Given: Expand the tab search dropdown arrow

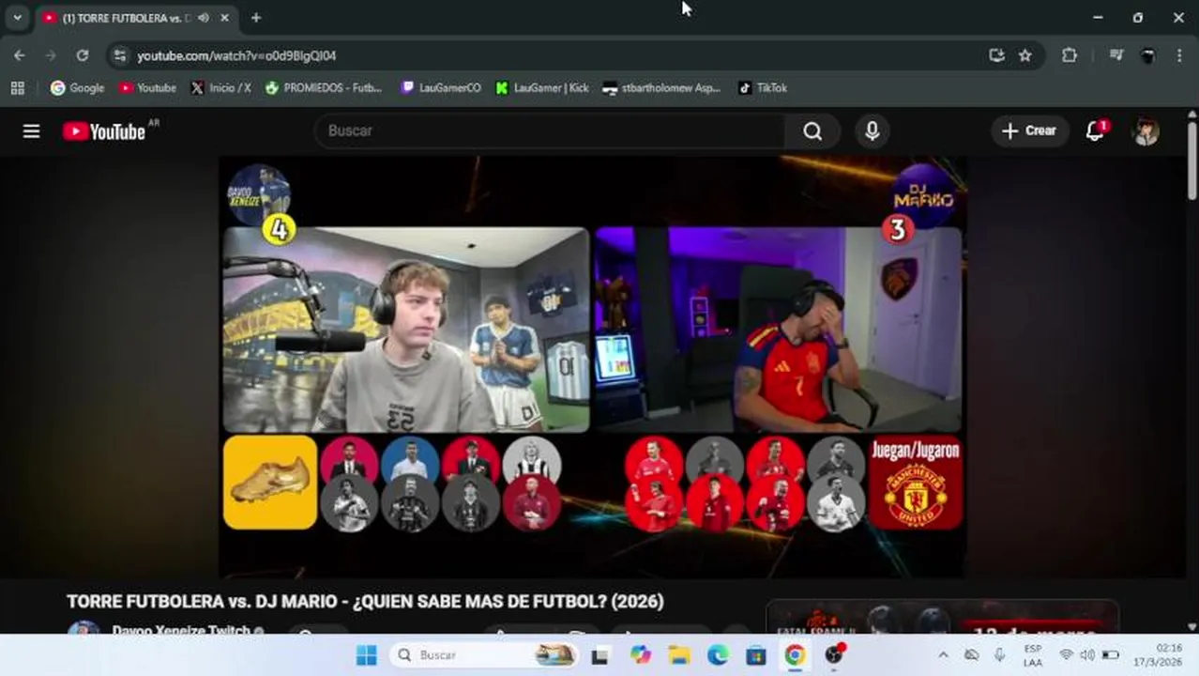Looking at the screenshot, I should pos(17,18).
